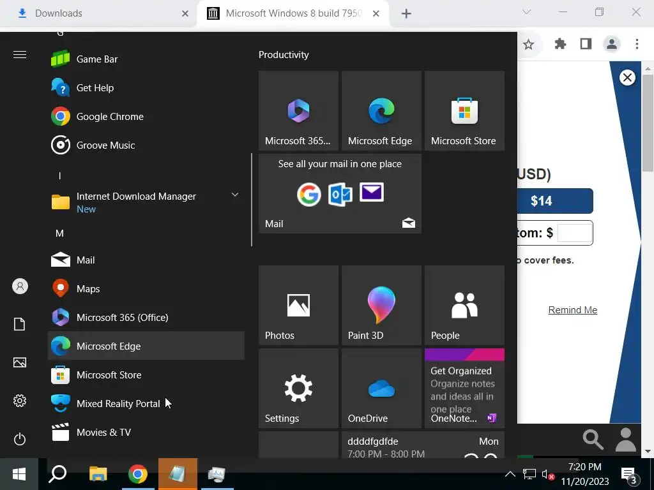Open the notepad app highlighted on taskbar

tap(178, 474)
